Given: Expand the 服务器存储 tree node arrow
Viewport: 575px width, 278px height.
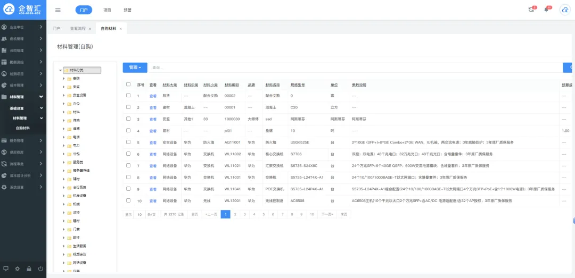Looking at the screenshot, I should point(64,171).
